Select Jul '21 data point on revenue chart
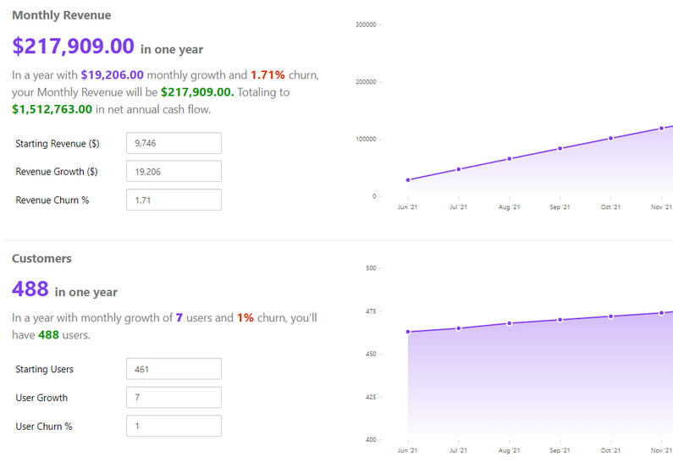The width and height of the screenshot is (673, 462). tap(459, 169)
